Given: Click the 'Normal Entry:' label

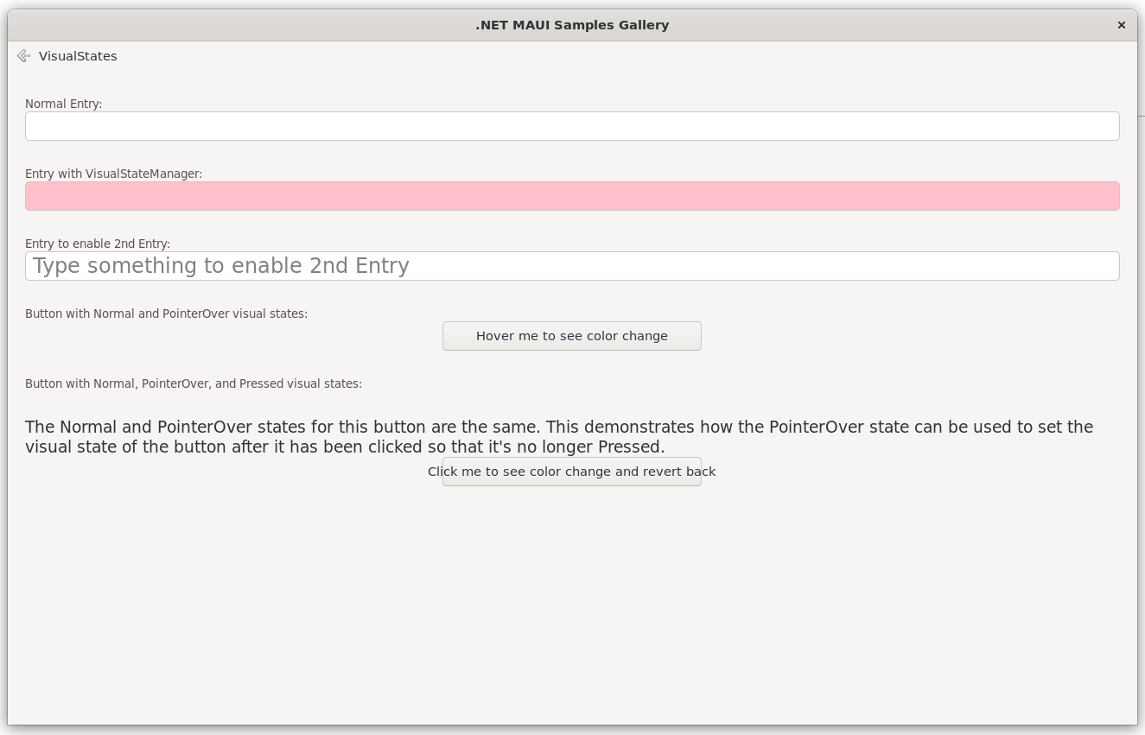Looking at the screenshot, I should (x=63, y=104).
